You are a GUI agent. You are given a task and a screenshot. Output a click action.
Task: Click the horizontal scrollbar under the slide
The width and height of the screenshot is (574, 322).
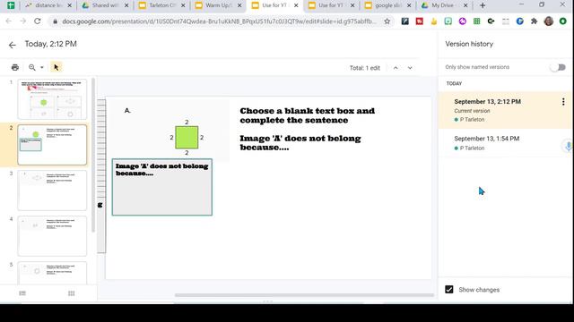point(304,295)
